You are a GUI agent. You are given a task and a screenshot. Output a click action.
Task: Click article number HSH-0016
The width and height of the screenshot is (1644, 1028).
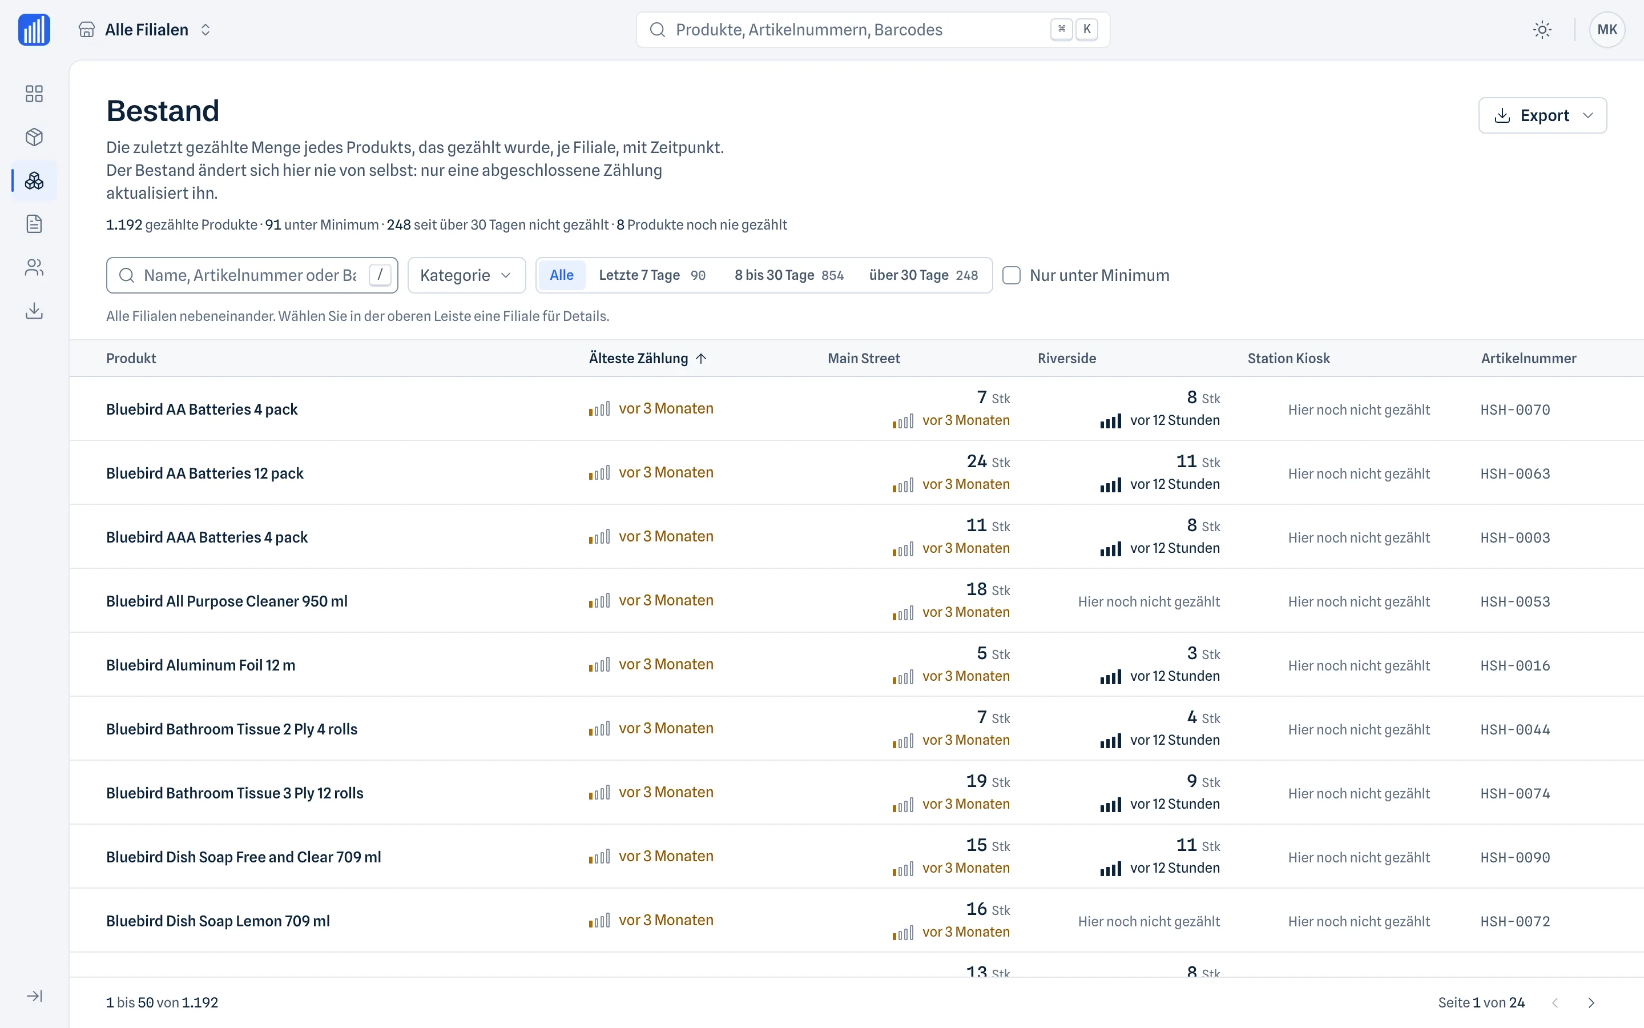[1515, 665]
